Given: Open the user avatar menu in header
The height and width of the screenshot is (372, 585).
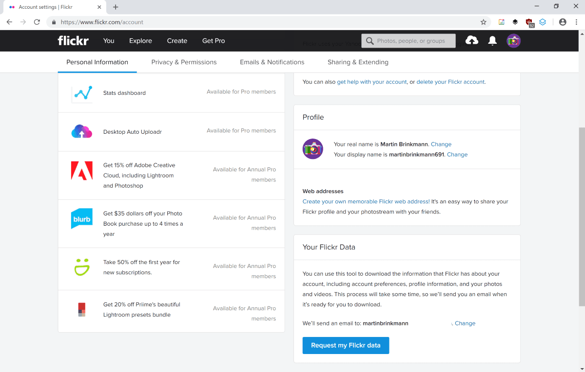Looking at the screenshot, I should click(x=513, y=41).
